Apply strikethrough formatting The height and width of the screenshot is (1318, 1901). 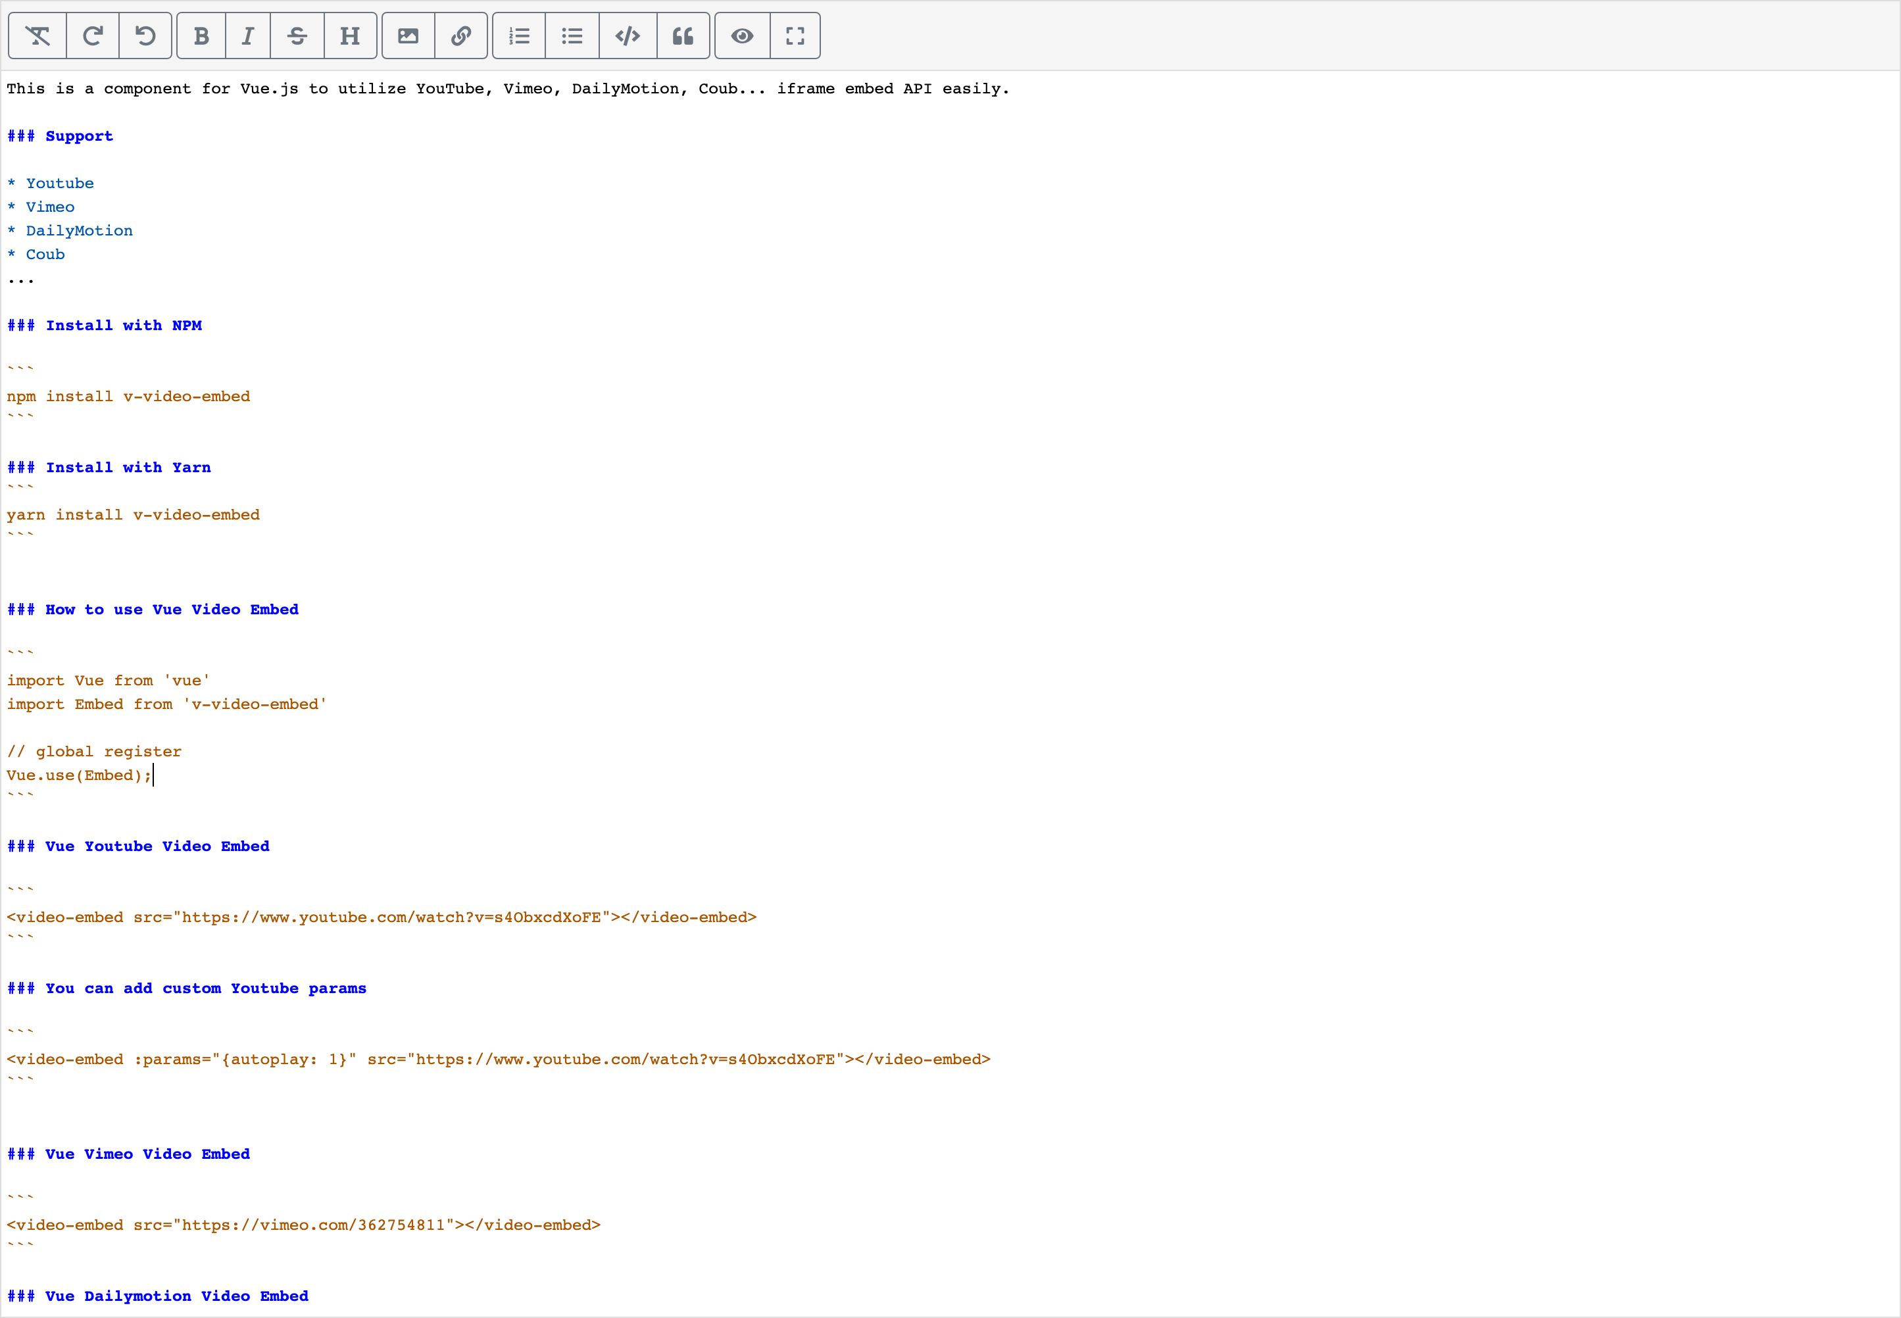(x=297, y=36)
